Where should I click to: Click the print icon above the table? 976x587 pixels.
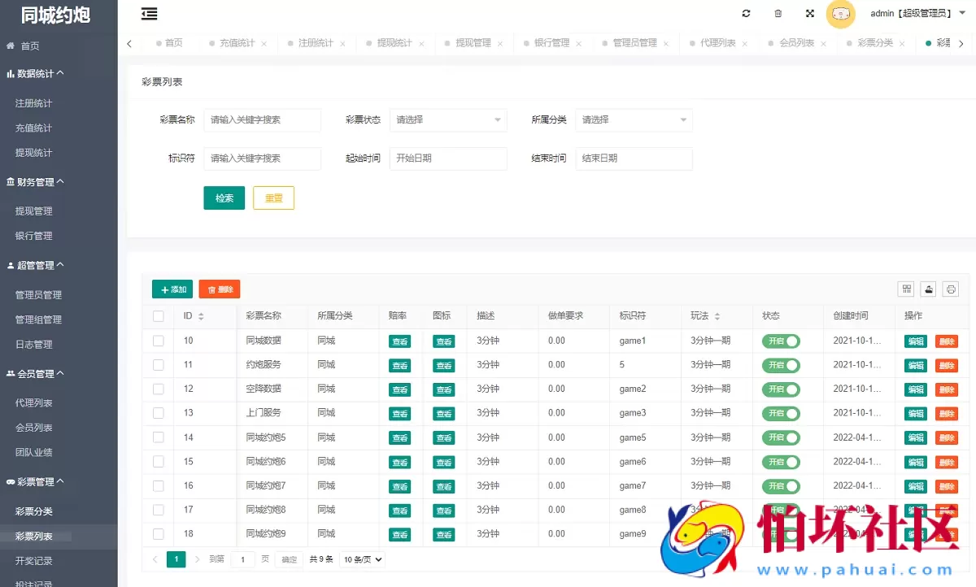click(950, 289)
